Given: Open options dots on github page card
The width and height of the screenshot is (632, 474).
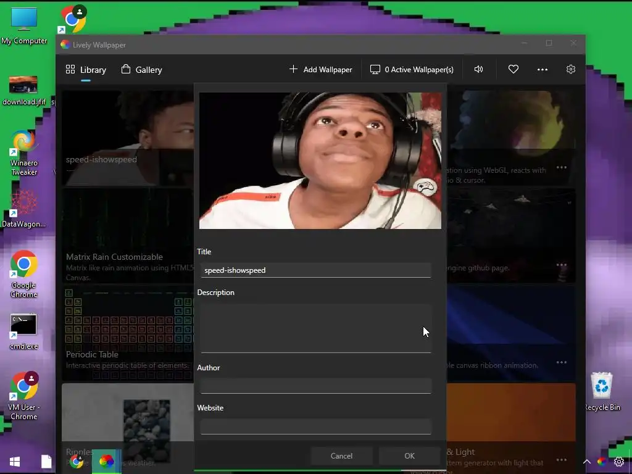Looking at the screenshot, I should click(562, 265).
